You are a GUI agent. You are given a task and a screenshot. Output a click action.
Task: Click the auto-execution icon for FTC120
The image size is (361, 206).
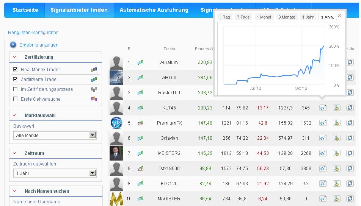click(x=350, y=184)
